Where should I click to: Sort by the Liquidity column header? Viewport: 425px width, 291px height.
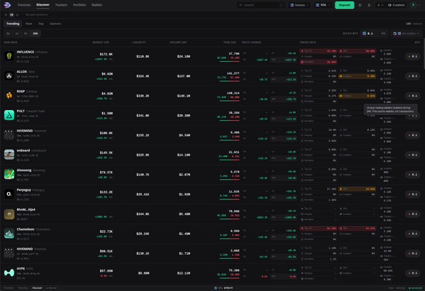coord(139,42)
